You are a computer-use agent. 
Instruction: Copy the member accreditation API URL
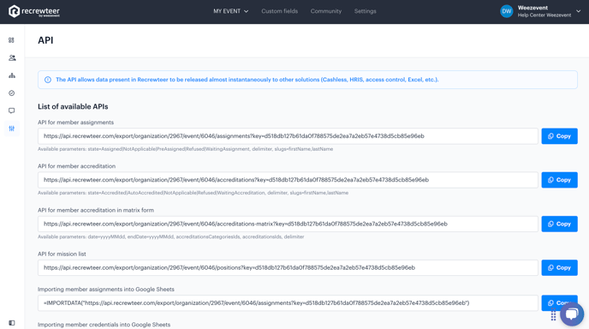[x=559, y=180]
